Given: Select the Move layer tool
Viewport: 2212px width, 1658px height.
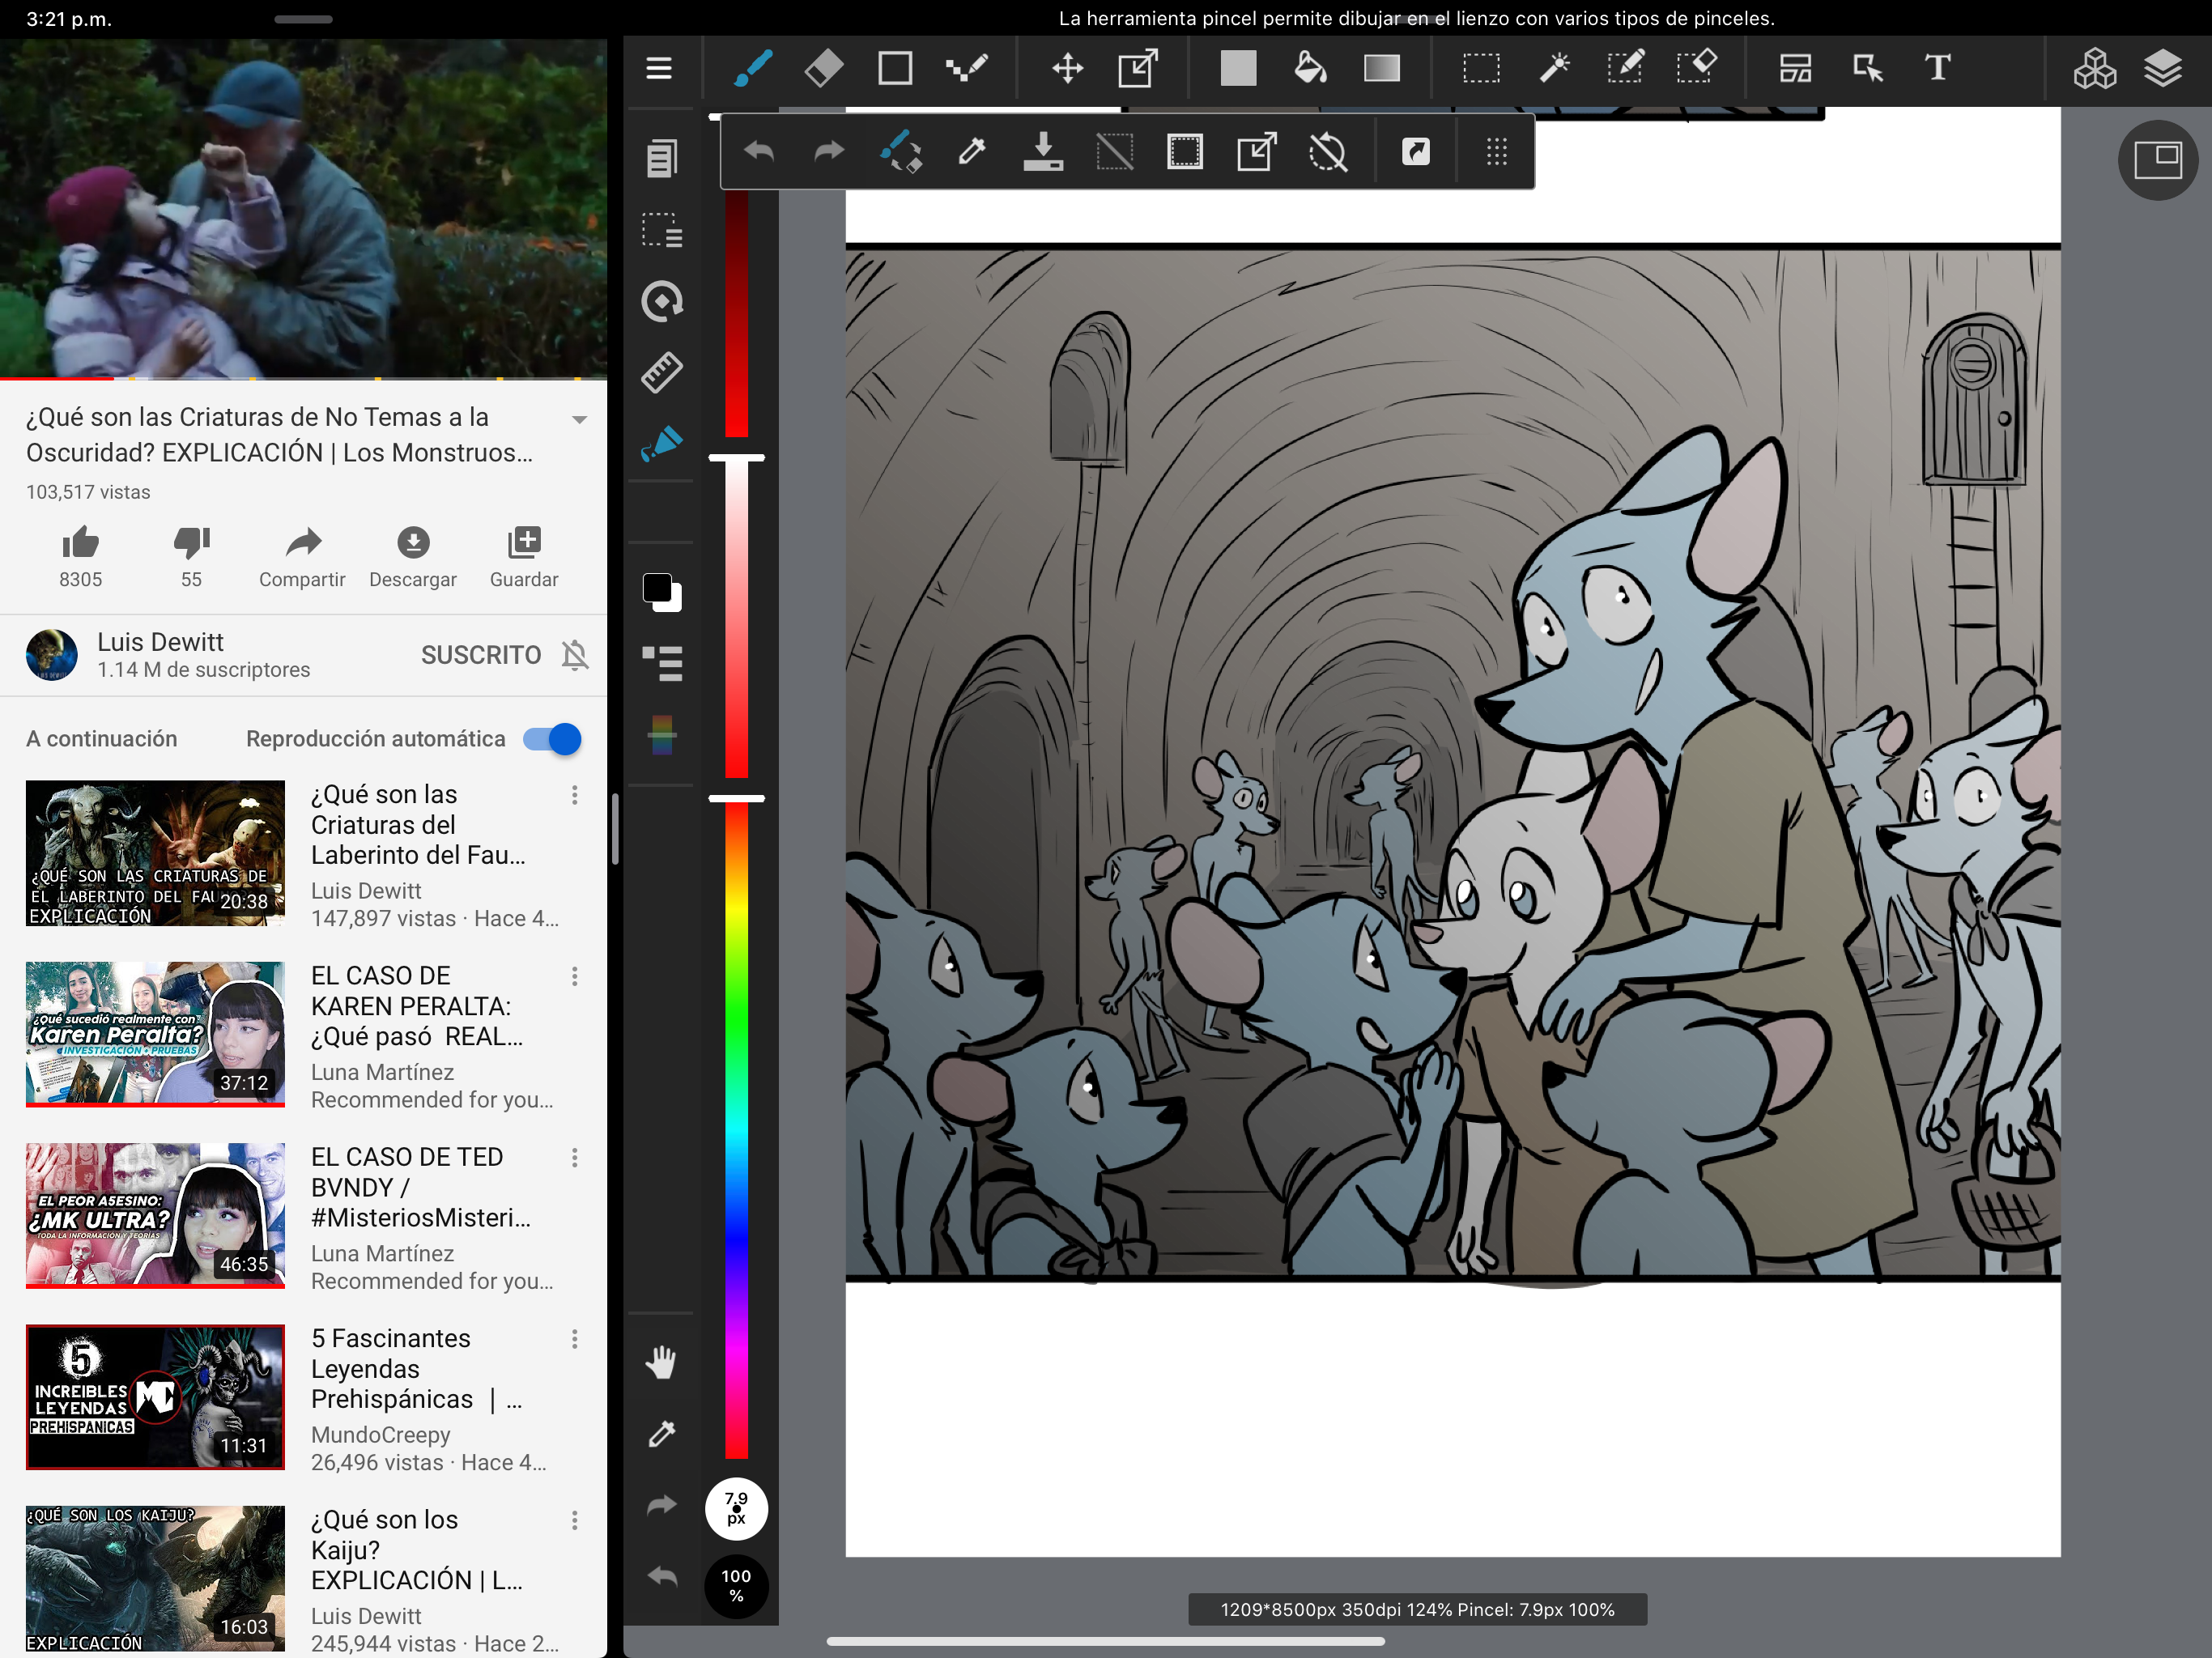Looking at the screenshot, I should click(x=1067, y=69).
